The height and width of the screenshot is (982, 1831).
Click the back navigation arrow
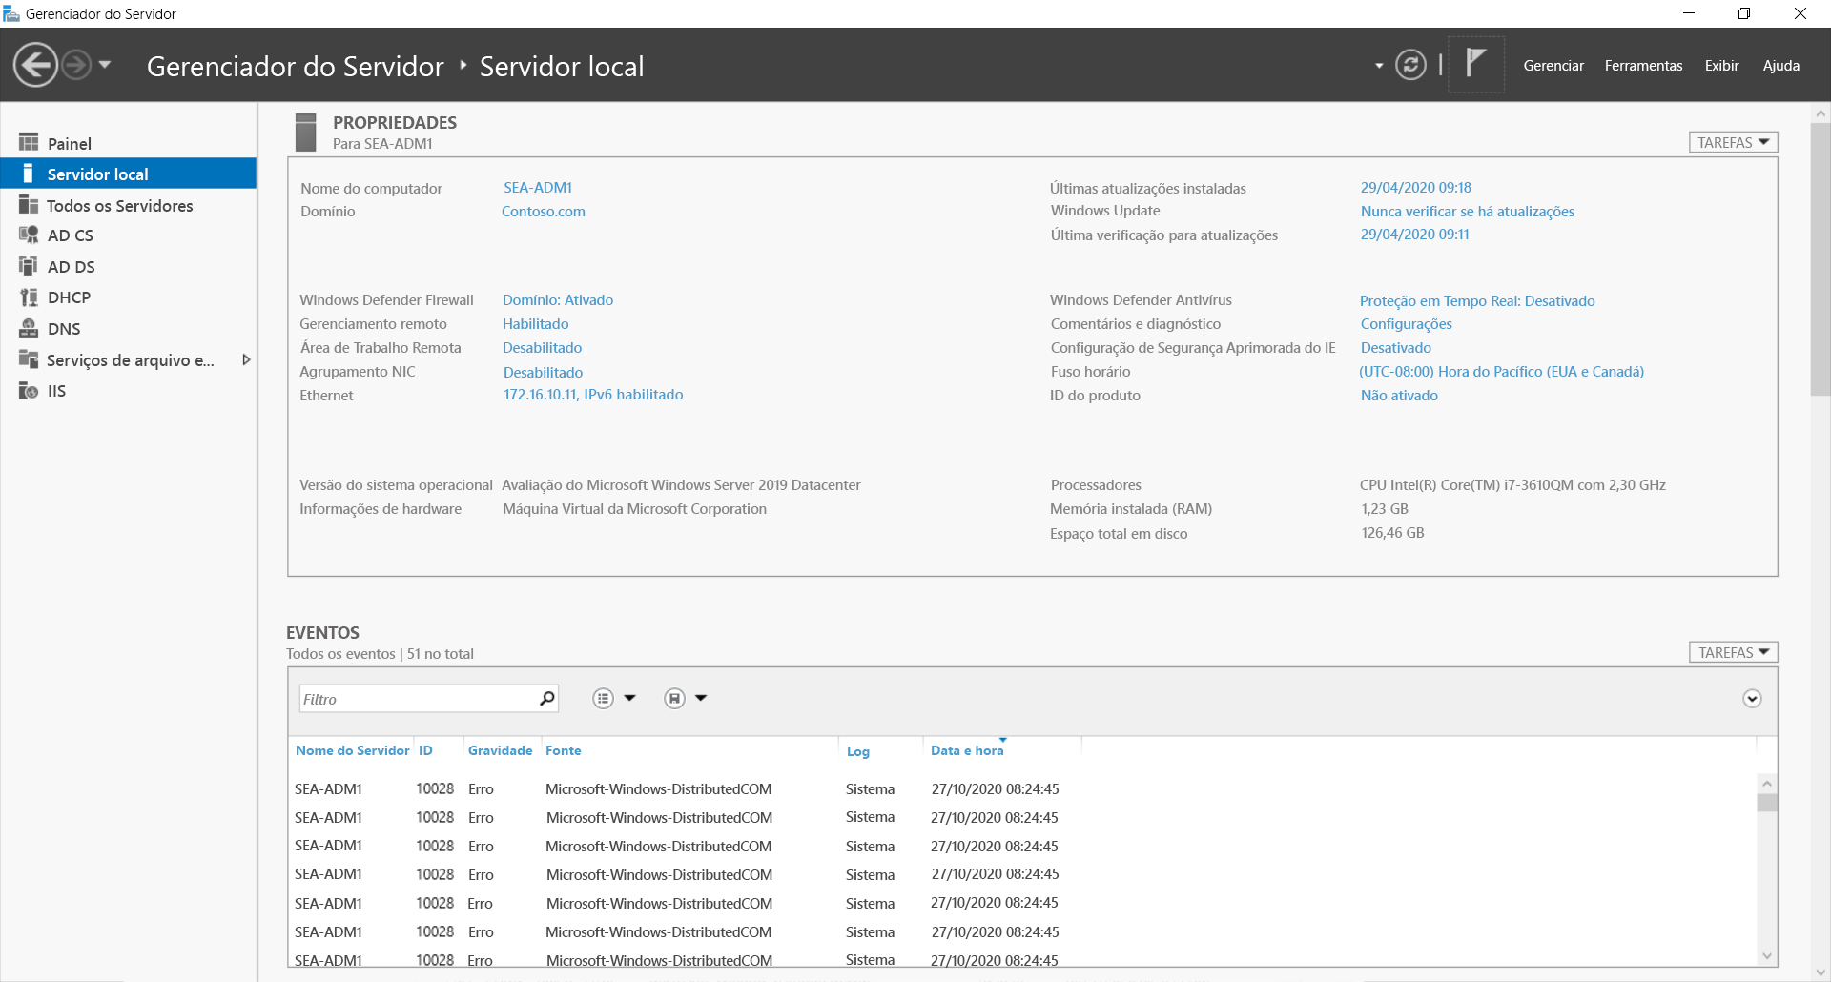tap(35, 65)
